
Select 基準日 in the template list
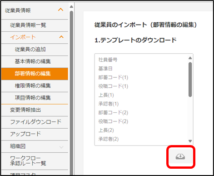[105, 69]
